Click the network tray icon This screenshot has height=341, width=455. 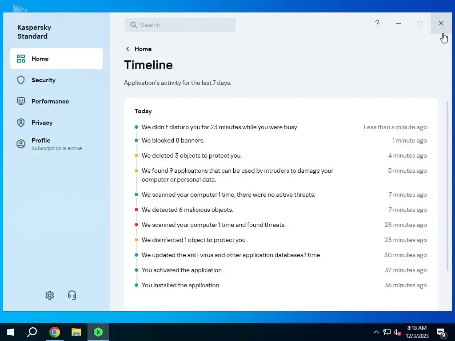pos(387,332)
